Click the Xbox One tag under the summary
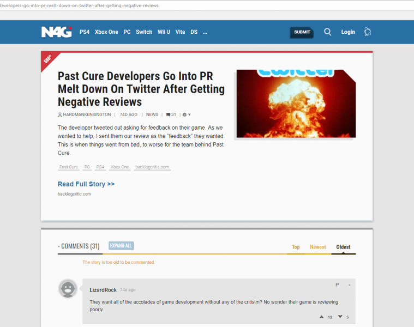The width and height of the screenshot is (414, 327). pyautogui.click(x=120, y=167)
